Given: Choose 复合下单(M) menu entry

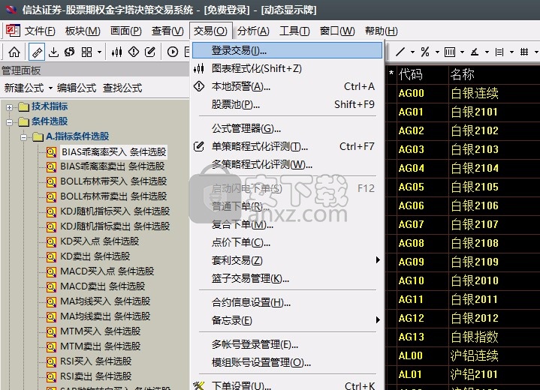Looking at the screenshot, I should (287, 224).
